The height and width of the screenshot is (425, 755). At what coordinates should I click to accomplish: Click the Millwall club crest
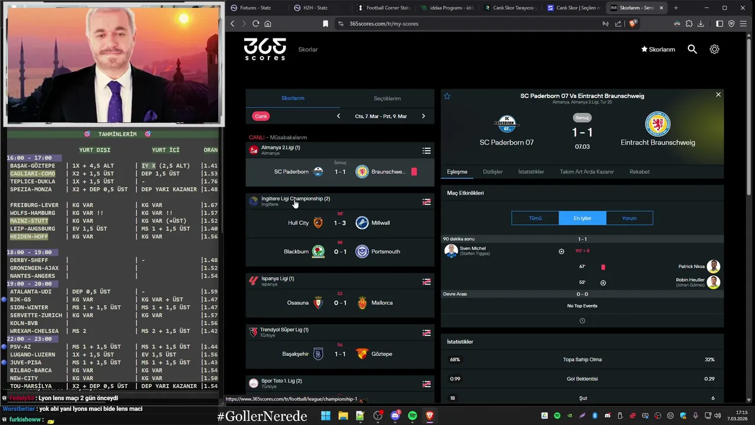pos(362,223)
